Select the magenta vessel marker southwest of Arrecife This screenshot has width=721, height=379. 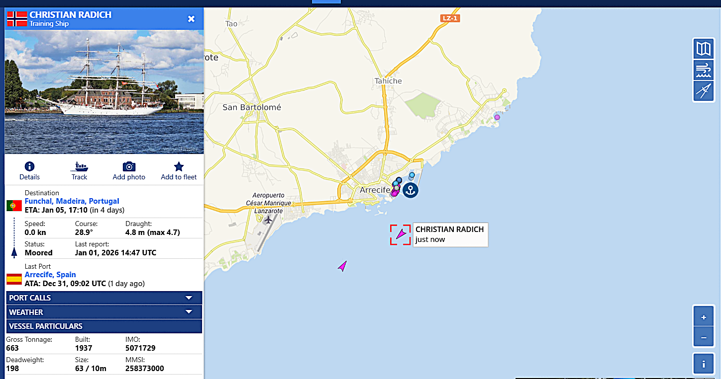342,266
